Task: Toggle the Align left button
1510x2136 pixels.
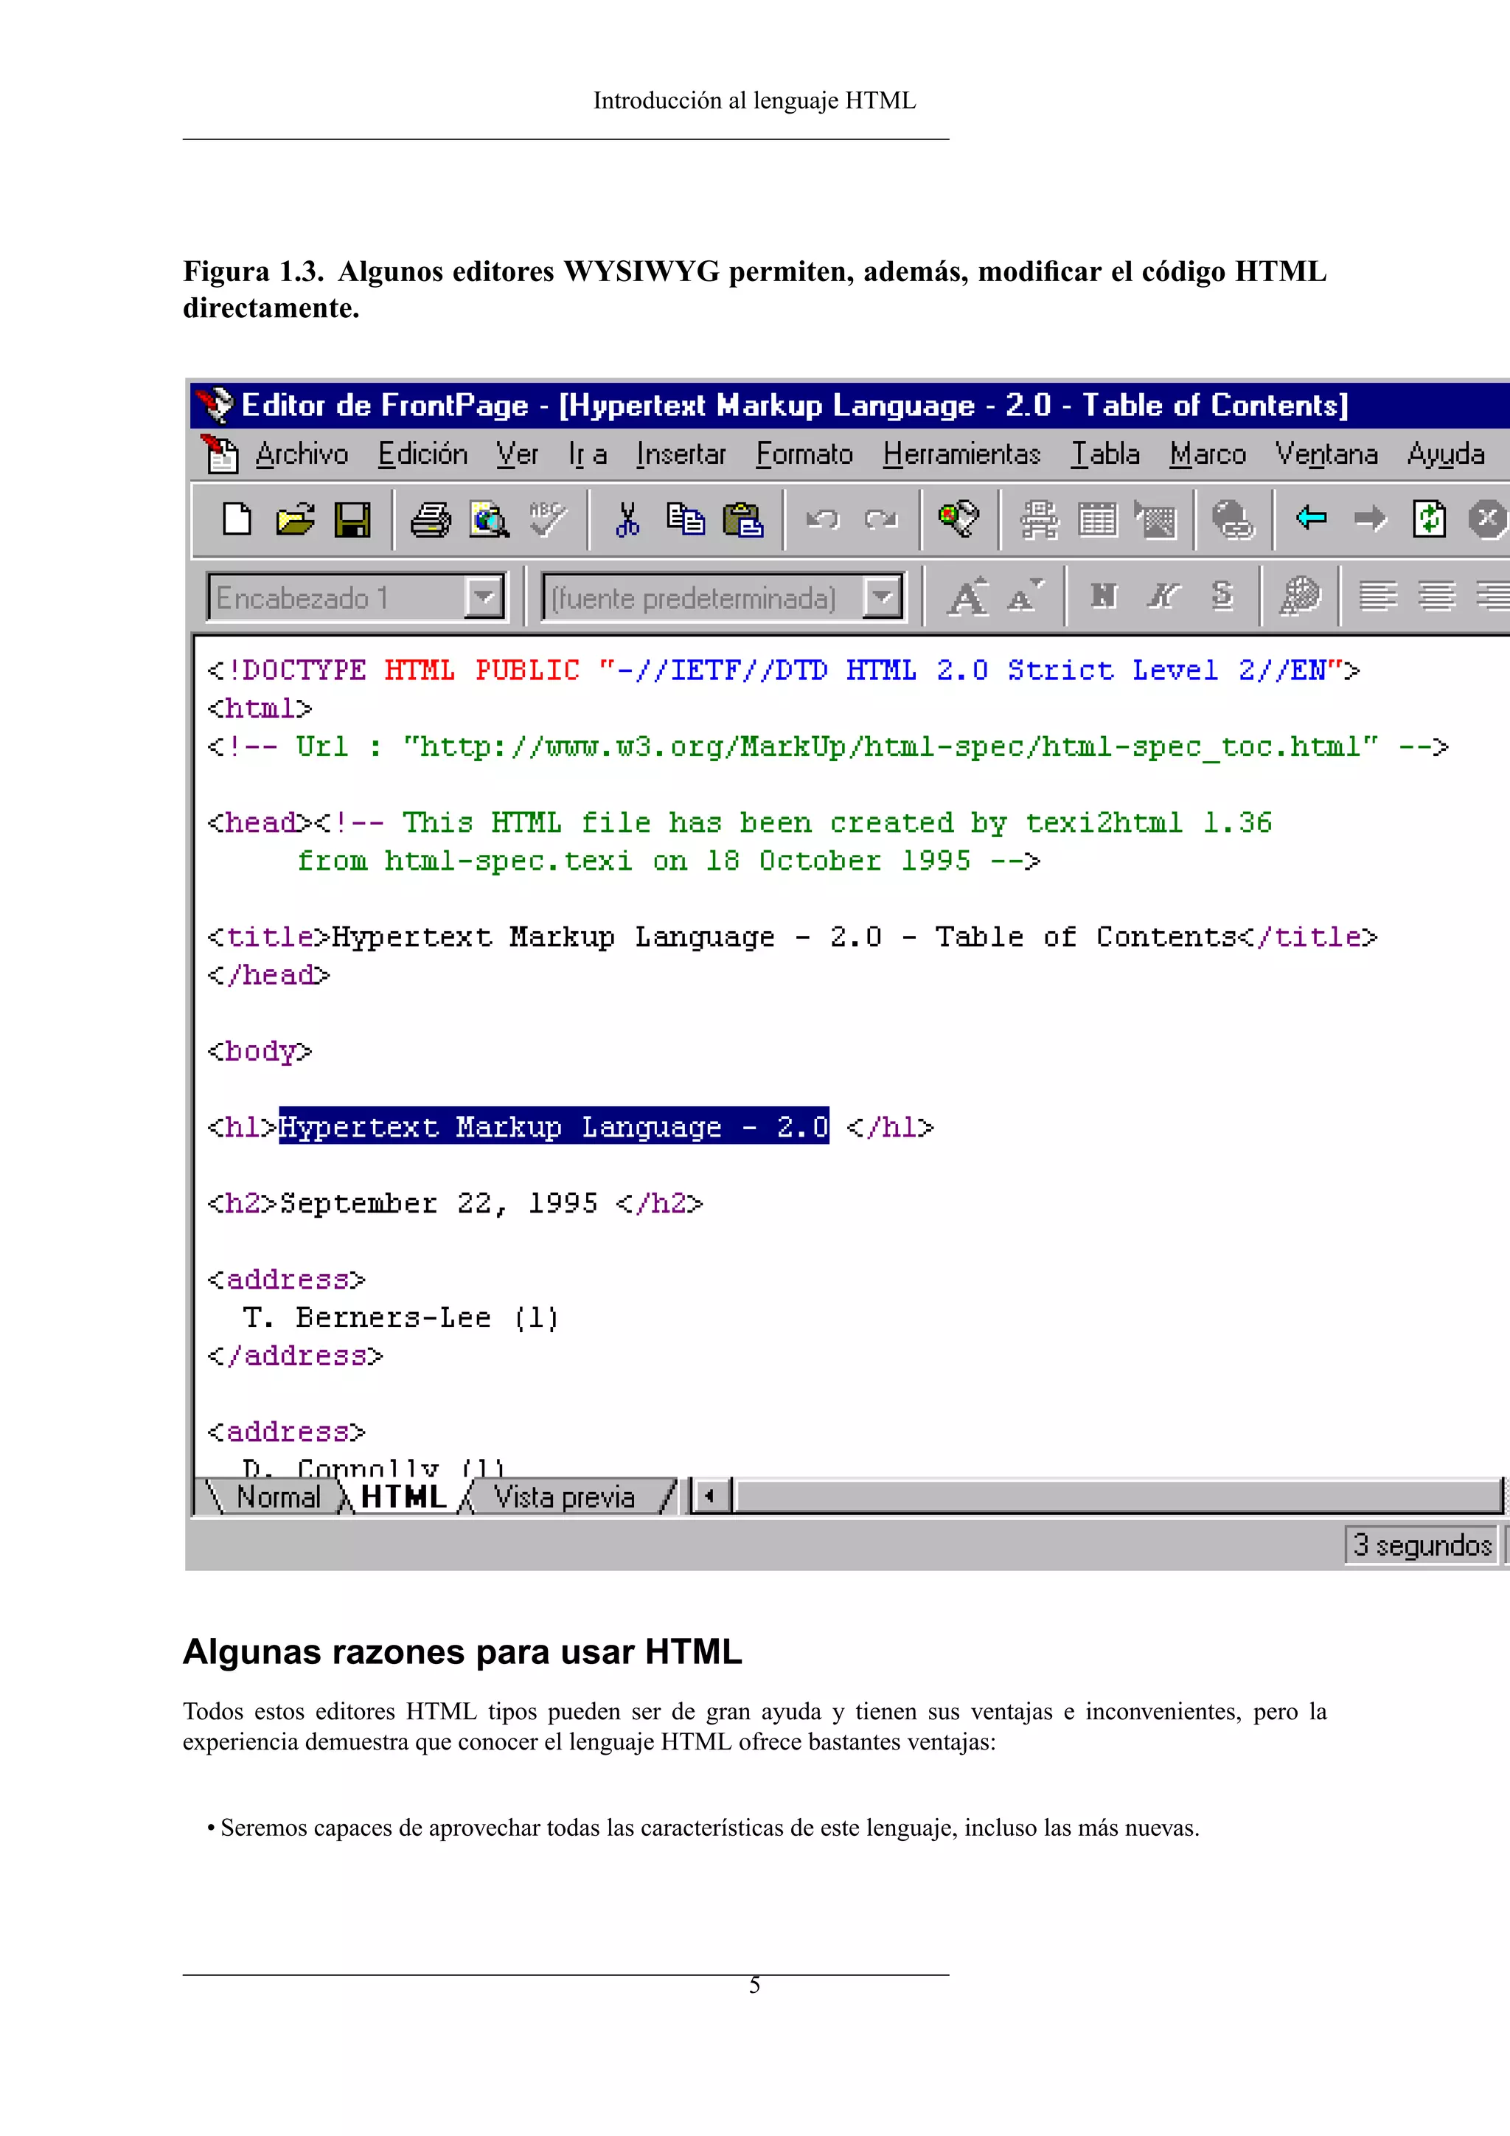Action: coord(1378,597)
